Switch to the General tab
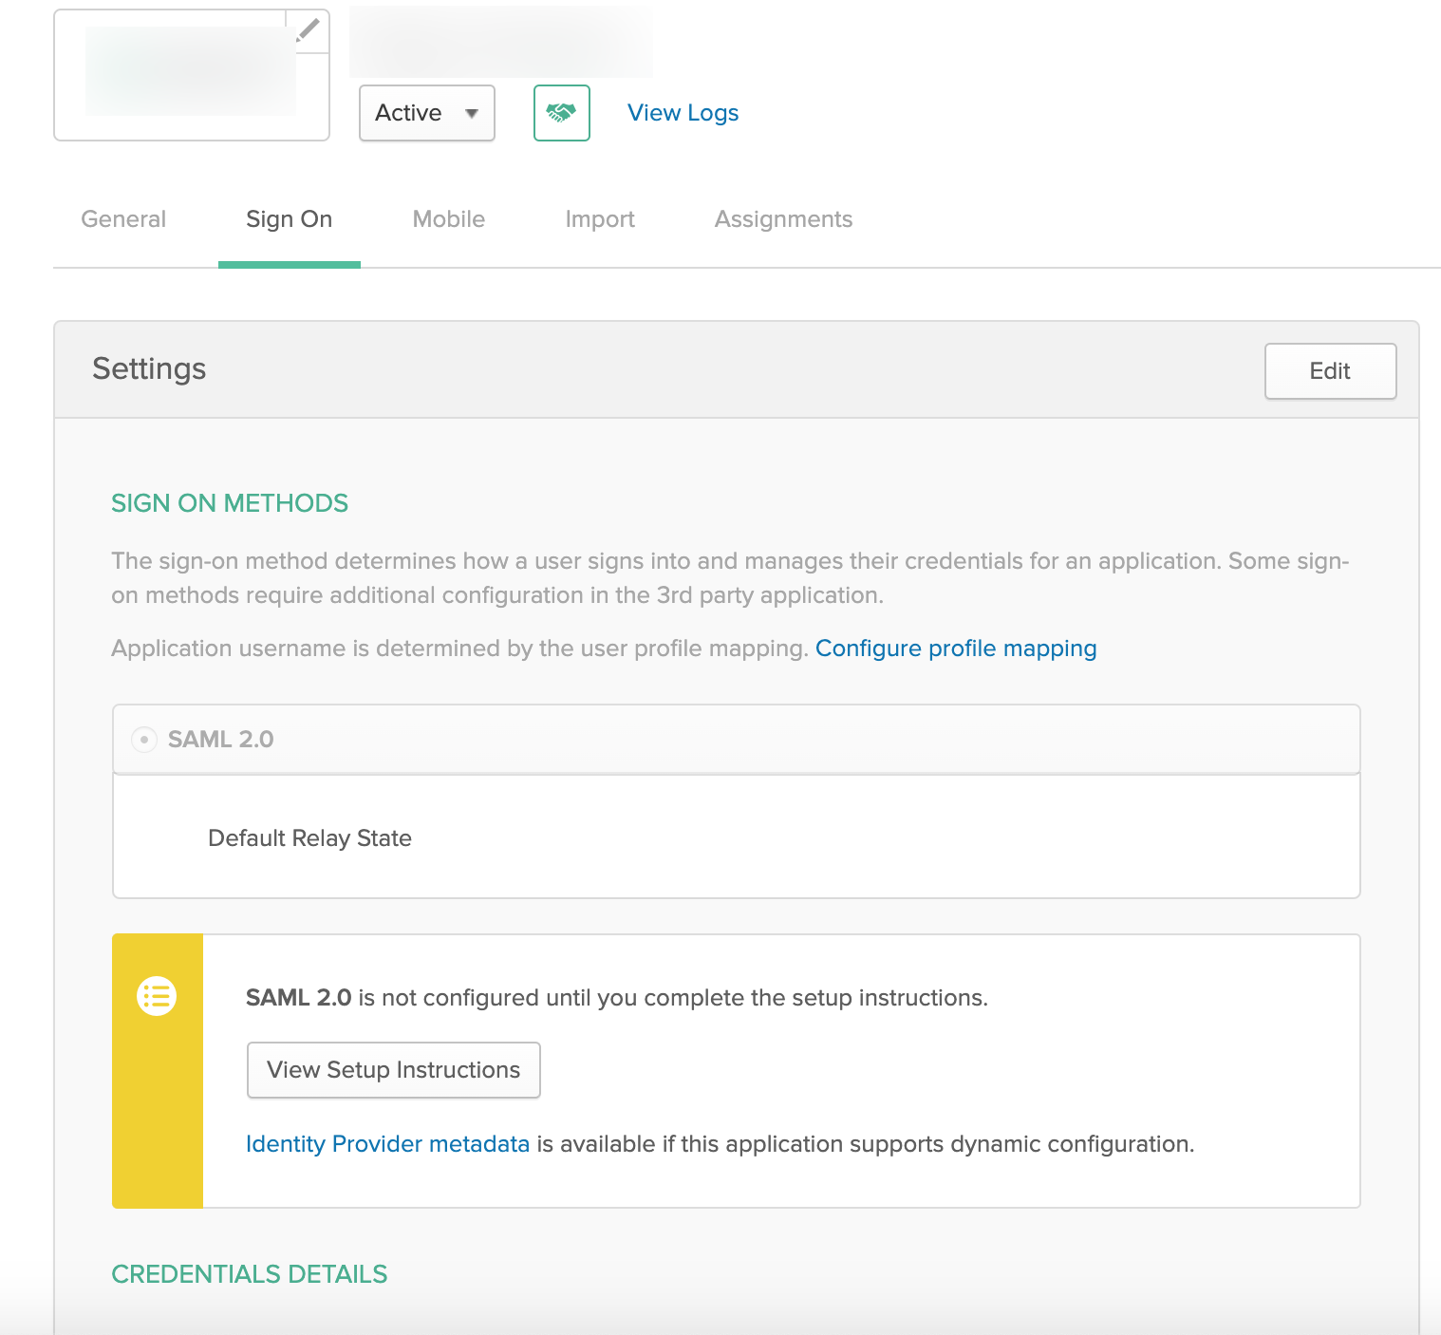The height and width of the screenshot is (1335, 1441). 123,219
